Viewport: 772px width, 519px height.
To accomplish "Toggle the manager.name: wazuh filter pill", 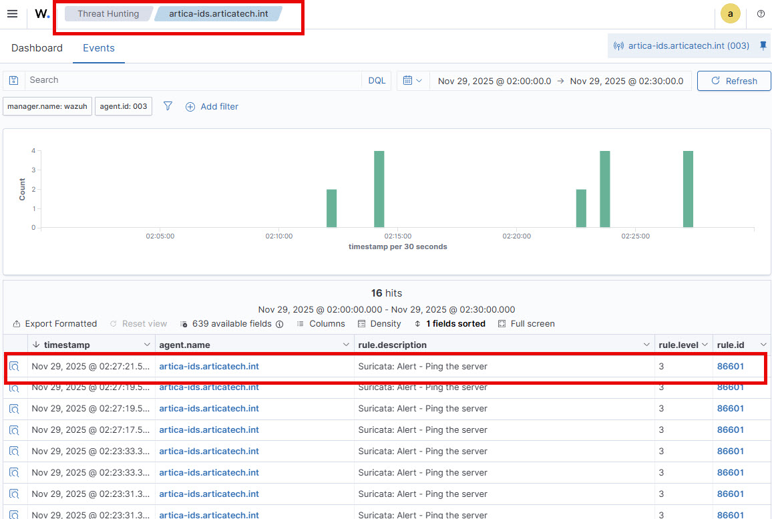I will (47, 106).
